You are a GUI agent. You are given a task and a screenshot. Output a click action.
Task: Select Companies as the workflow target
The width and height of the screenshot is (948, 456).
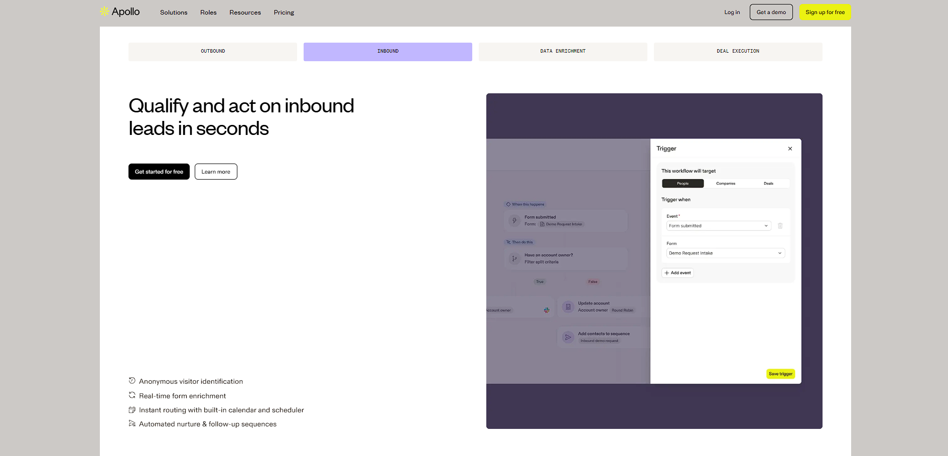725,183
